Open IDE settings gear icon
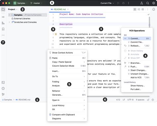Screen dimensions: 157x126 [154, 3]
